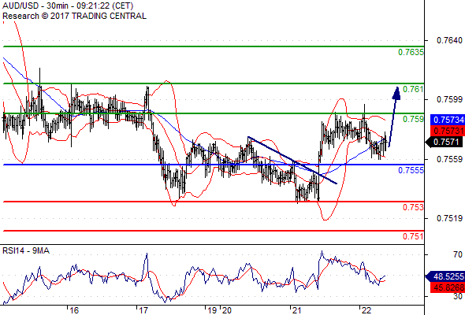Click date marker 21 on time axis

pyautogui.click(x=296, y=310)
